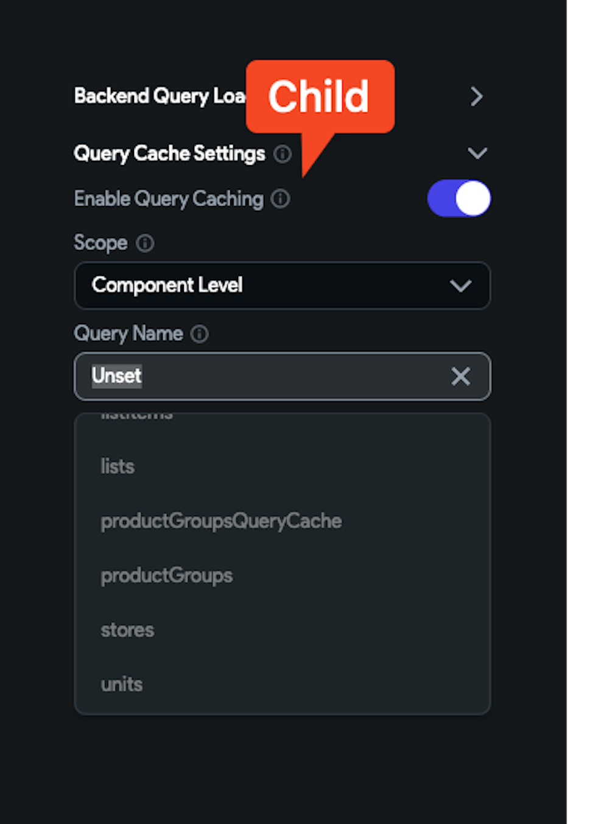Clear the Query Name field with X
Viewport: 609px width, 824px height.
pyautogui.click(x=460, y=376)
